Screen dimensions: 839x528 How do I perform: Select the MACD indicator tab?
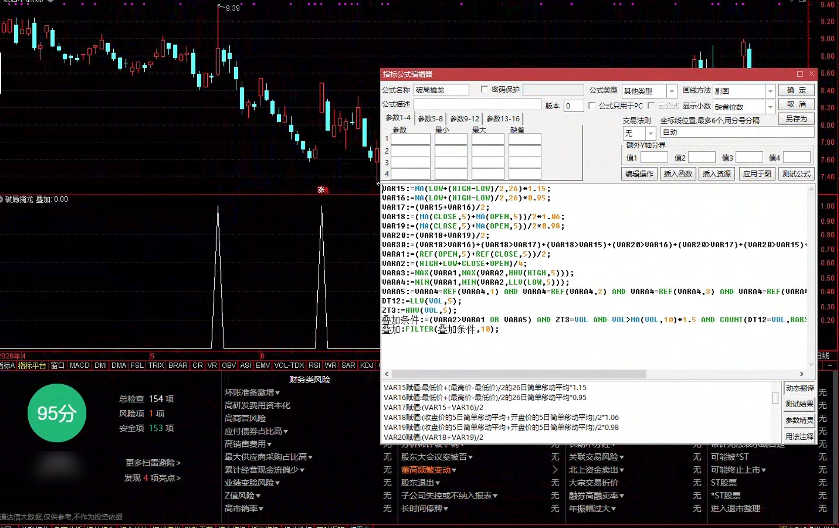click(79, 365)
